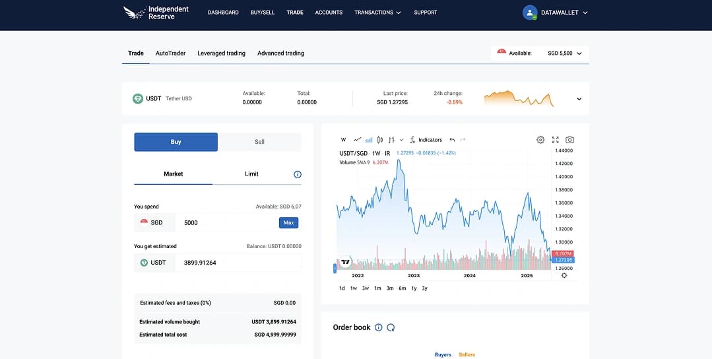Select the candlestick chart style
The image size is (712, 359).
click(380, 140)
